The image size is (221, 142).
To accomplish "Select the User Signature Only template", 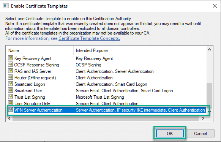I will (x=32, y=104).
